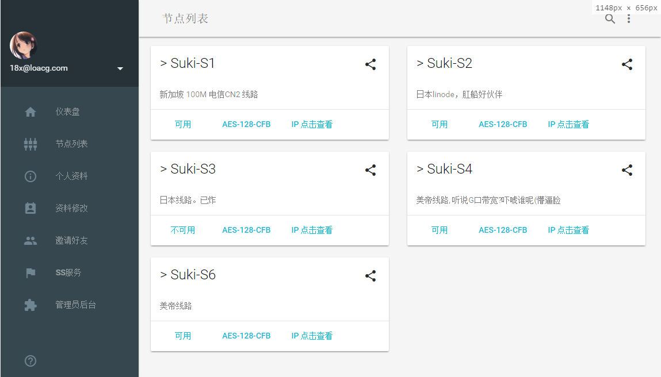Open admin backend via puzzle piece icon
Viewport: 661px width, 377px height.
click(30, 305)
